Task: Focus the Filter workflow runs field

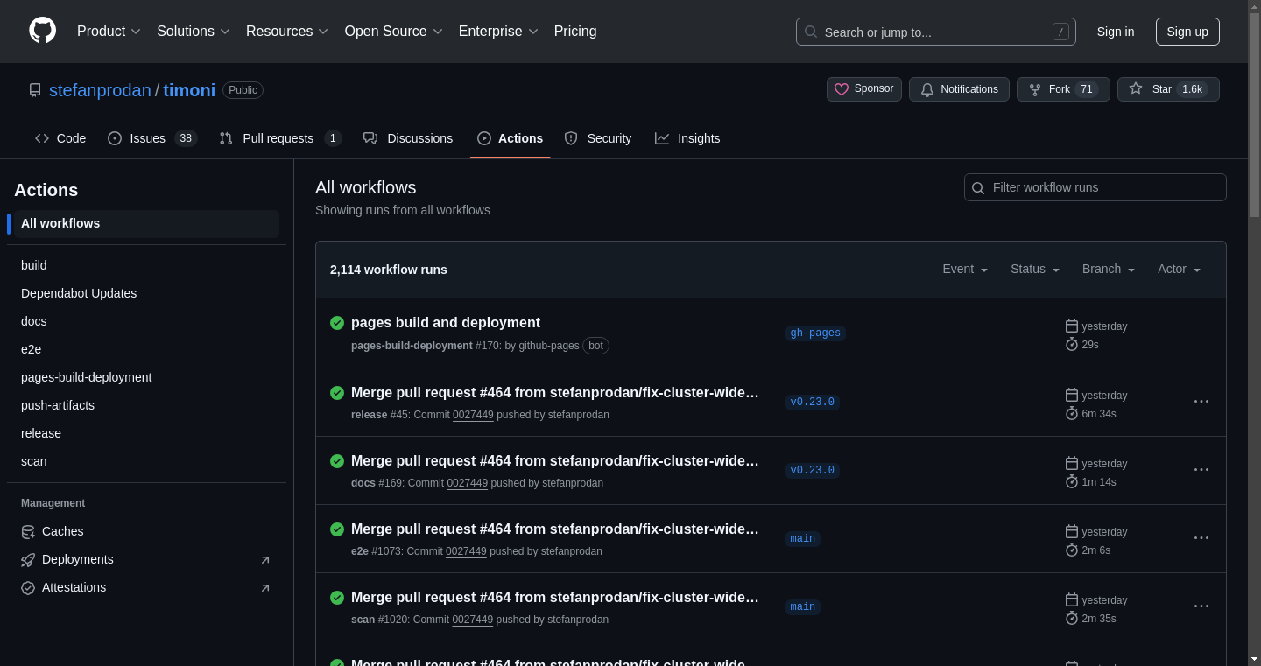Action: 1095,187
